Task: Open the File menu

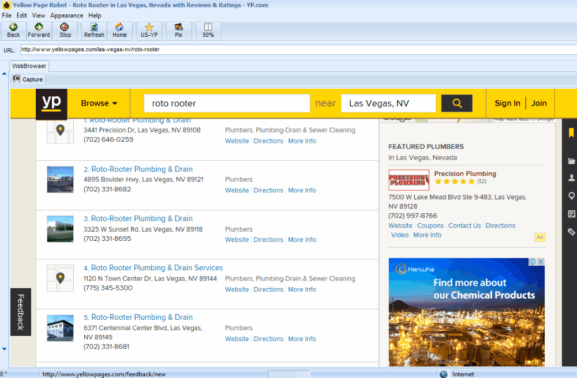Action: click(6, 16)
